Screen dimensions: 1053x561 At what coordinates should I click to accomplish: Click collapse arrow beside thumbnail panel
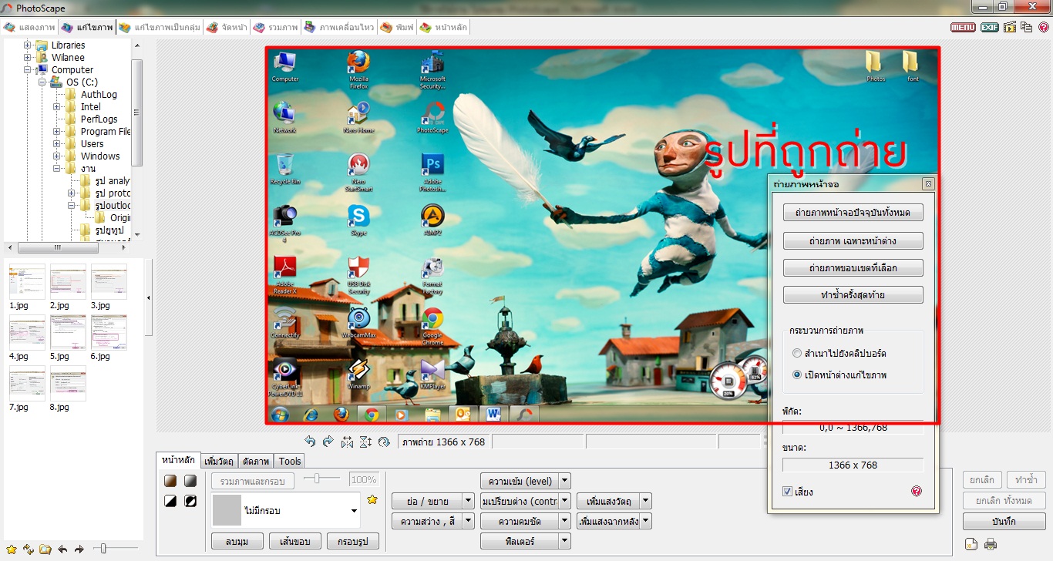[x=149, y=297]
